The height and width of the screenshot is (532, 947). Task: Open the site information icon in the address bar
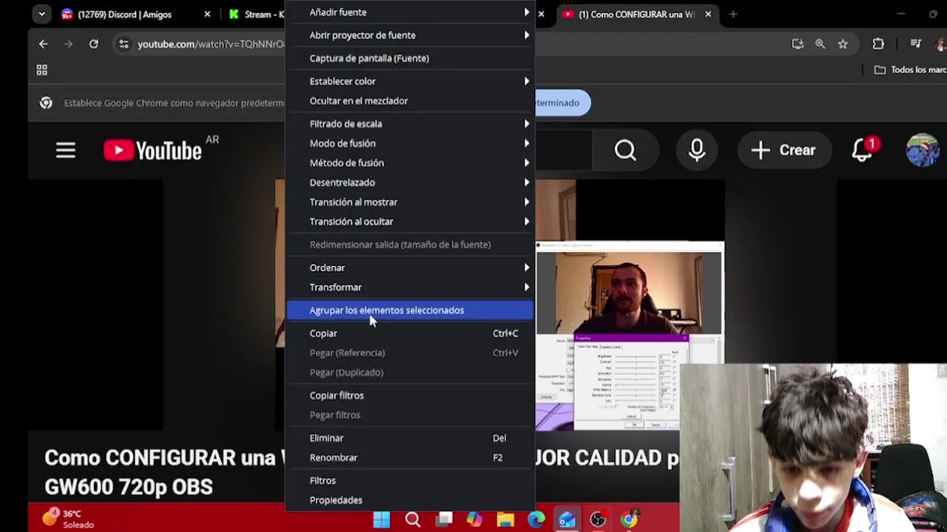click(124, 44)
